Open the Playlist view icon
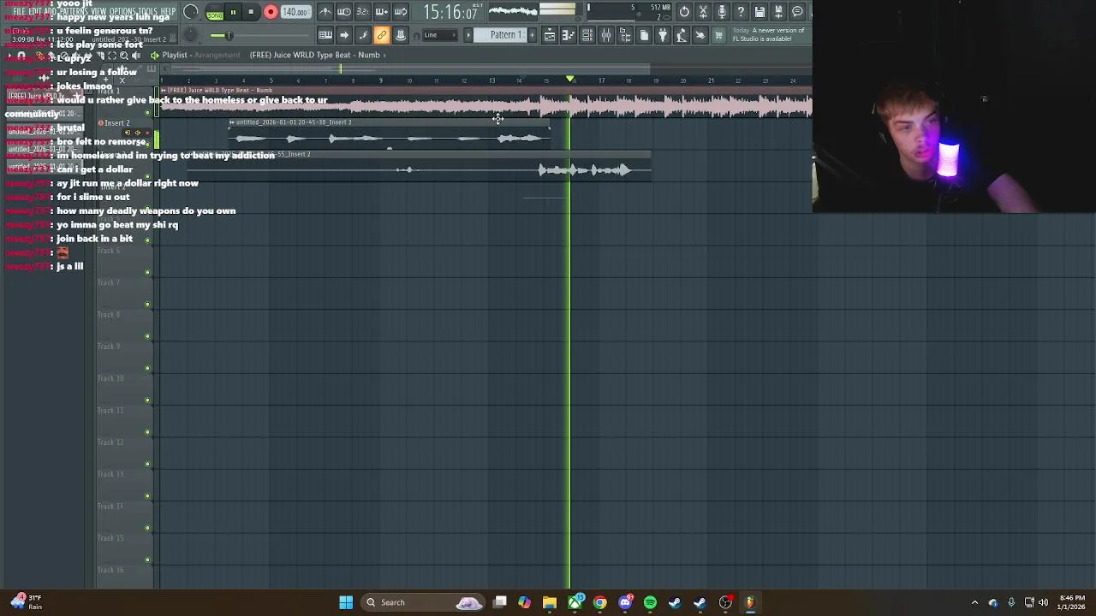Screen dimensions: 1096x616 [x=550, y=35]
